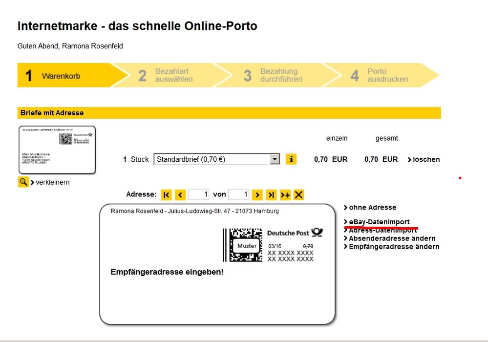Click the verkleinern link

52,182
